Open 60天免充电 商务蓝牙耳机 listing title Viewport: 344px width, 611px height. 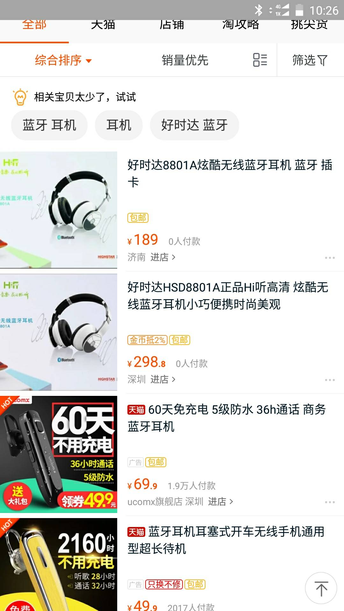point(227,418)
